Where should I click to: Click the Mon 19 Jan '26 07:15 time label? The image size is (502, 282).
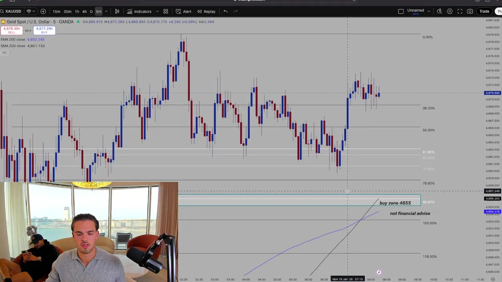347,279
